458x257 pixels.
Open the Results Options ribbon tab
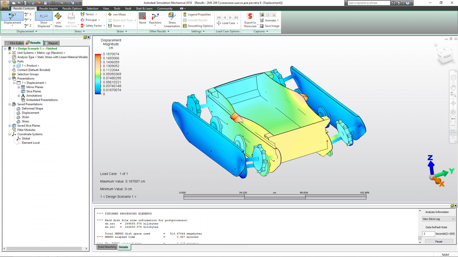click(72, 9)
